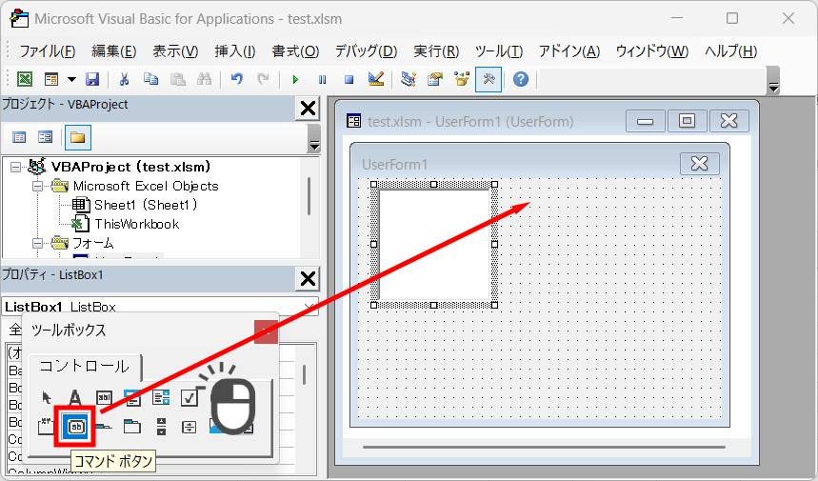
Task: Toggle Folders in the Project panel
Action: click(78, 137)
